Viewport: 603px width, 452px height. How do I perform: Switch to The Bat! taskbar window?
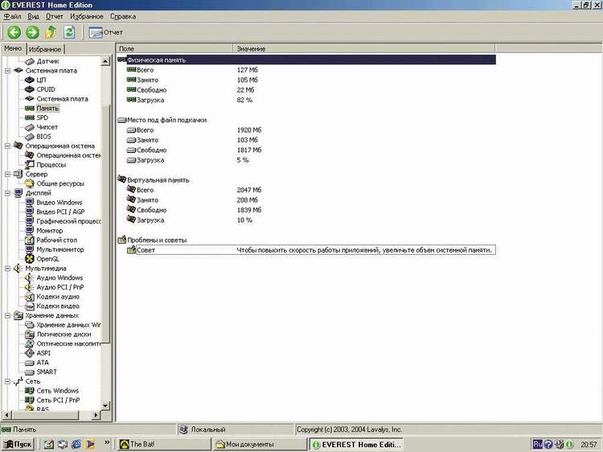pos(163,444)
